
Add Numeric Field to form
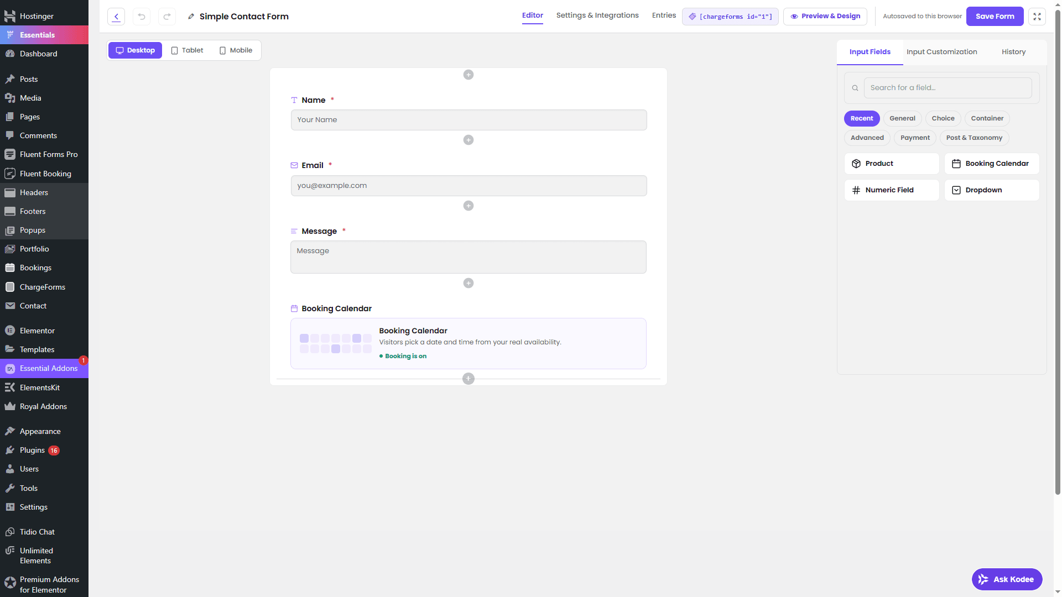point(892,190)
